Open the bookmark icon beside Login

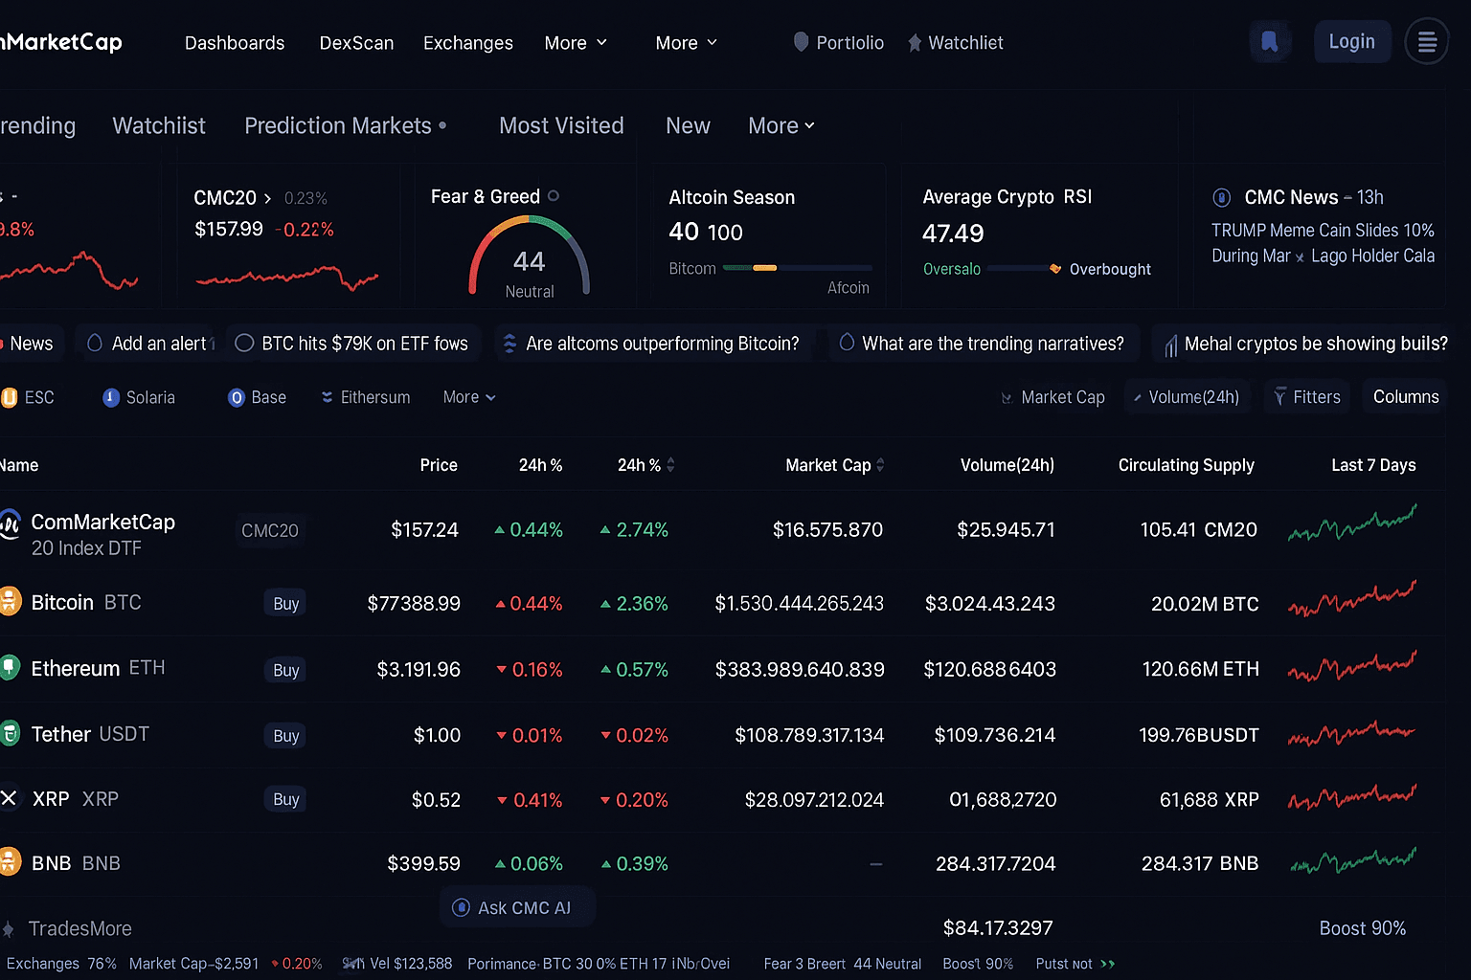point(1270,42)
